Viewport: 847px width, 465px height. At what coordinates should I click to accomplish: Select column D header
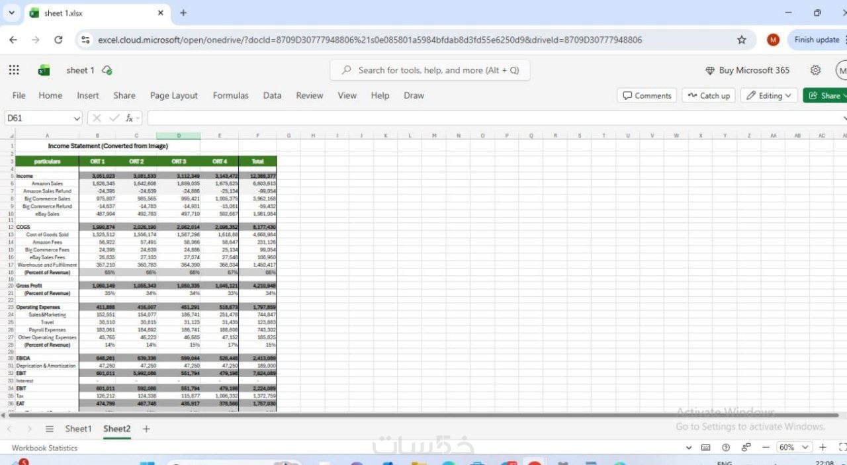[179, 136]
